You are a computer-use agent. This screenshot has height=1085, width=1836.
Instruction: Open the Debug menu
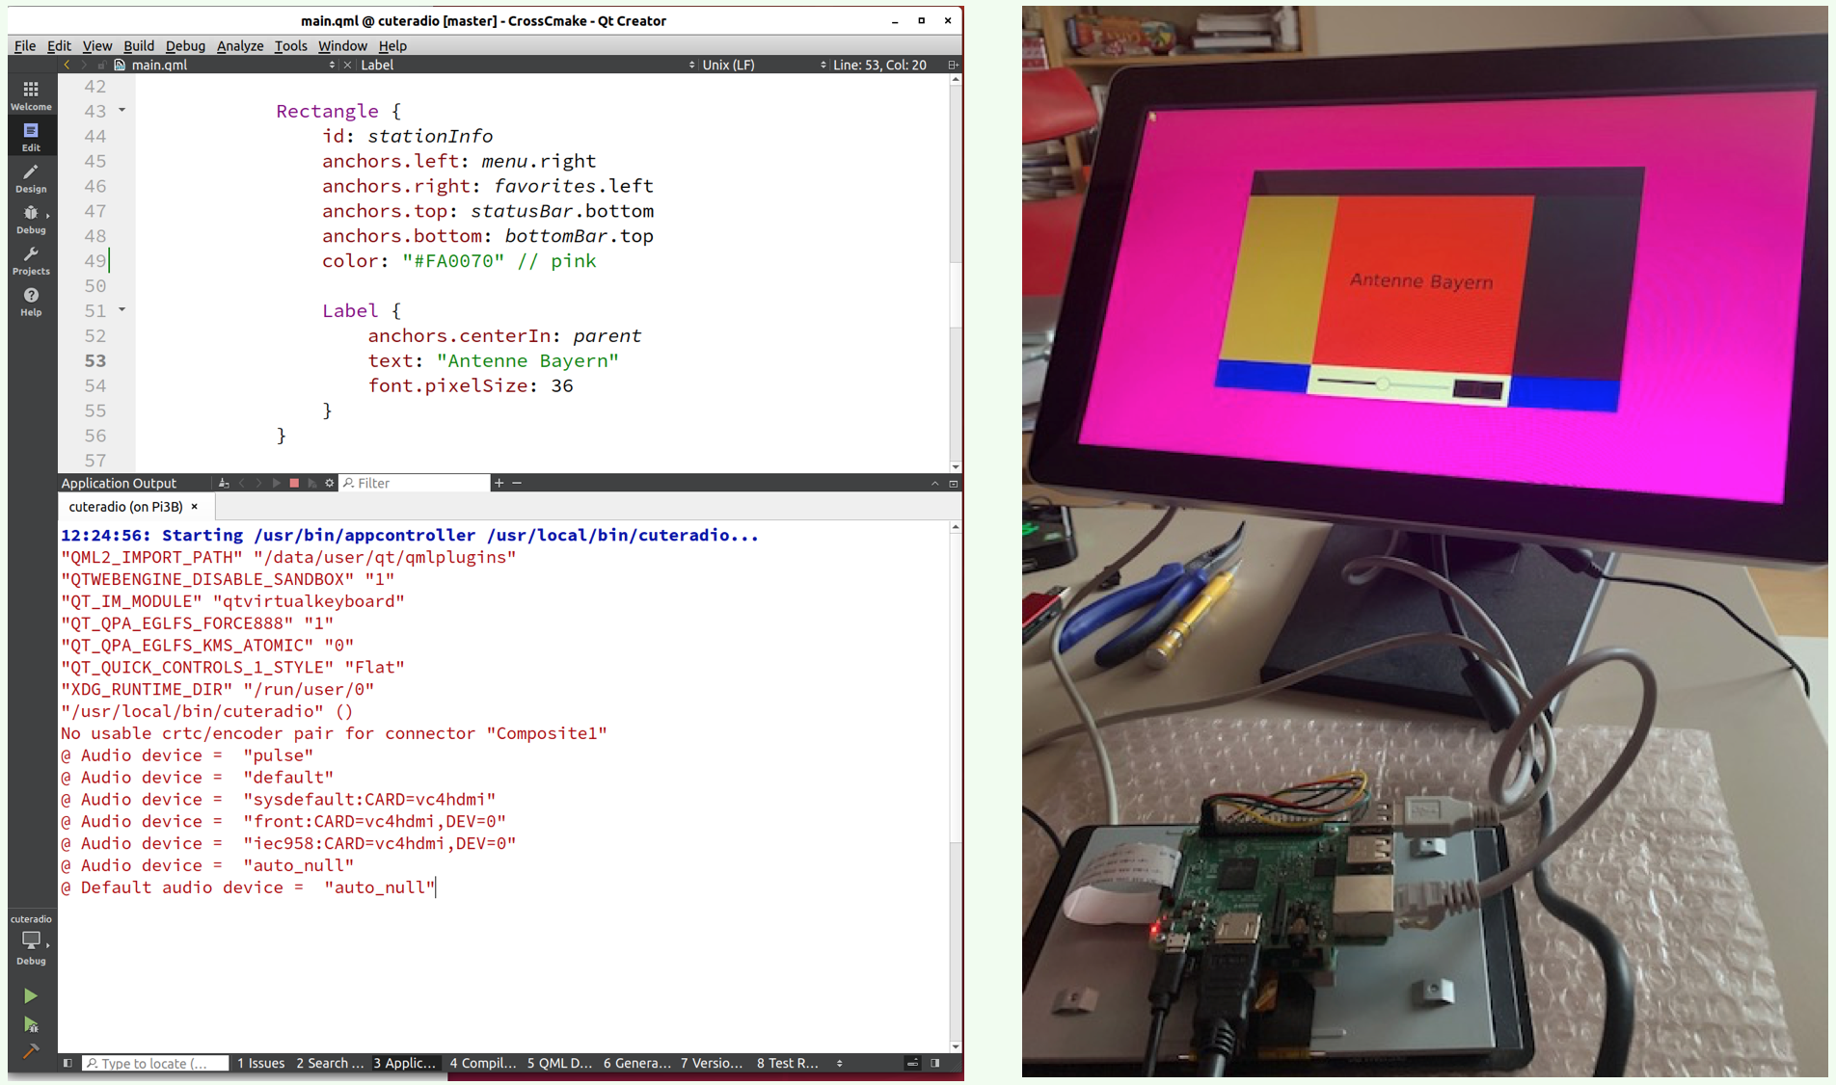point(185,45)
